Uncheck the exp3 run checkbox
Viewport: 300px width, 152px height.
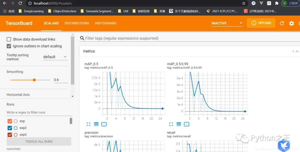pyautogui.click(x=10, y=135)
